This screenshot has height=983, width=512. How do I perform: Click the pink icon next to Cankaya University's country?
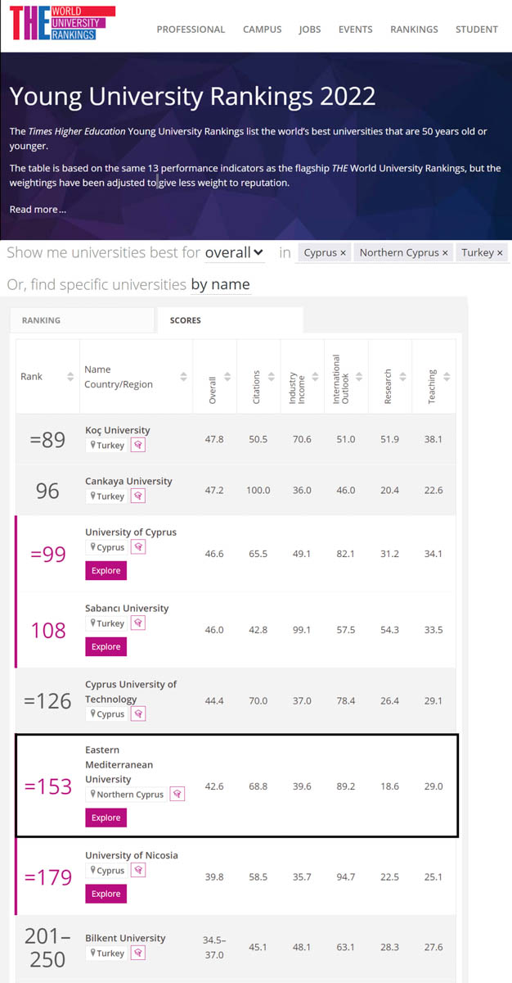138,496
